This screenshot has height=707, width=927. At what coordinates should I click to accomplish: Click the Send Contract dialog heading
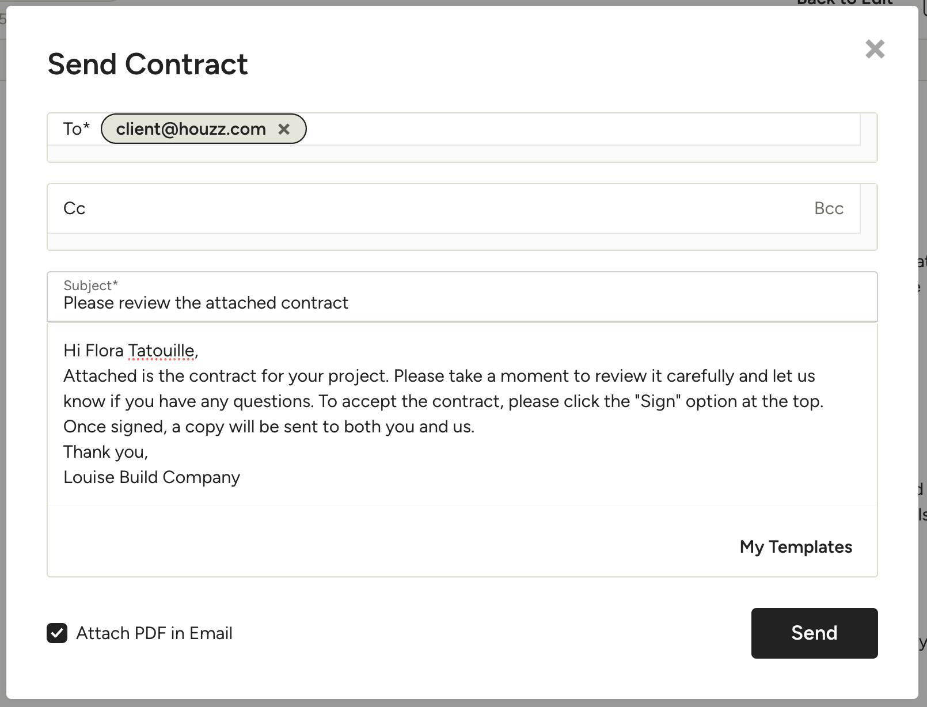click(147, 64)
